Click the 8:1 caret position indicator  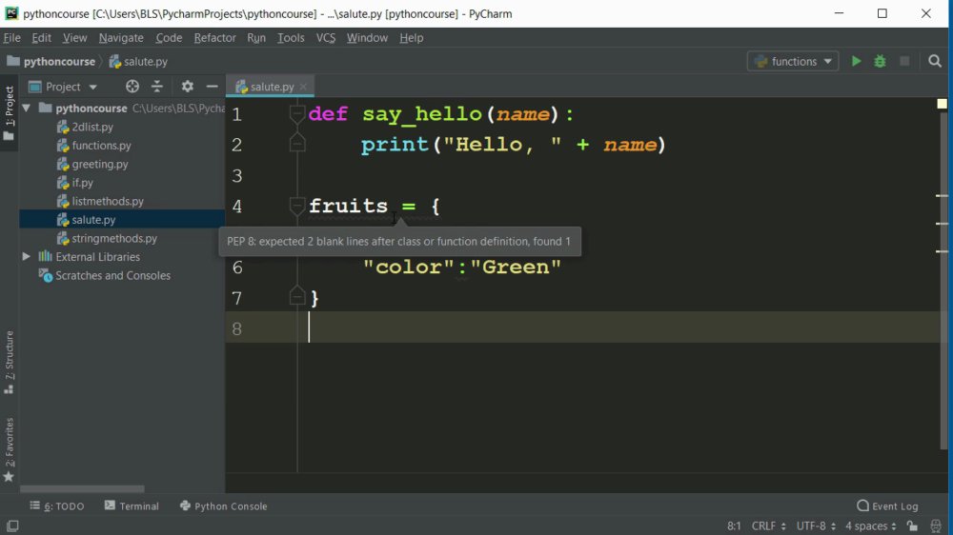(x=734, y=525)
